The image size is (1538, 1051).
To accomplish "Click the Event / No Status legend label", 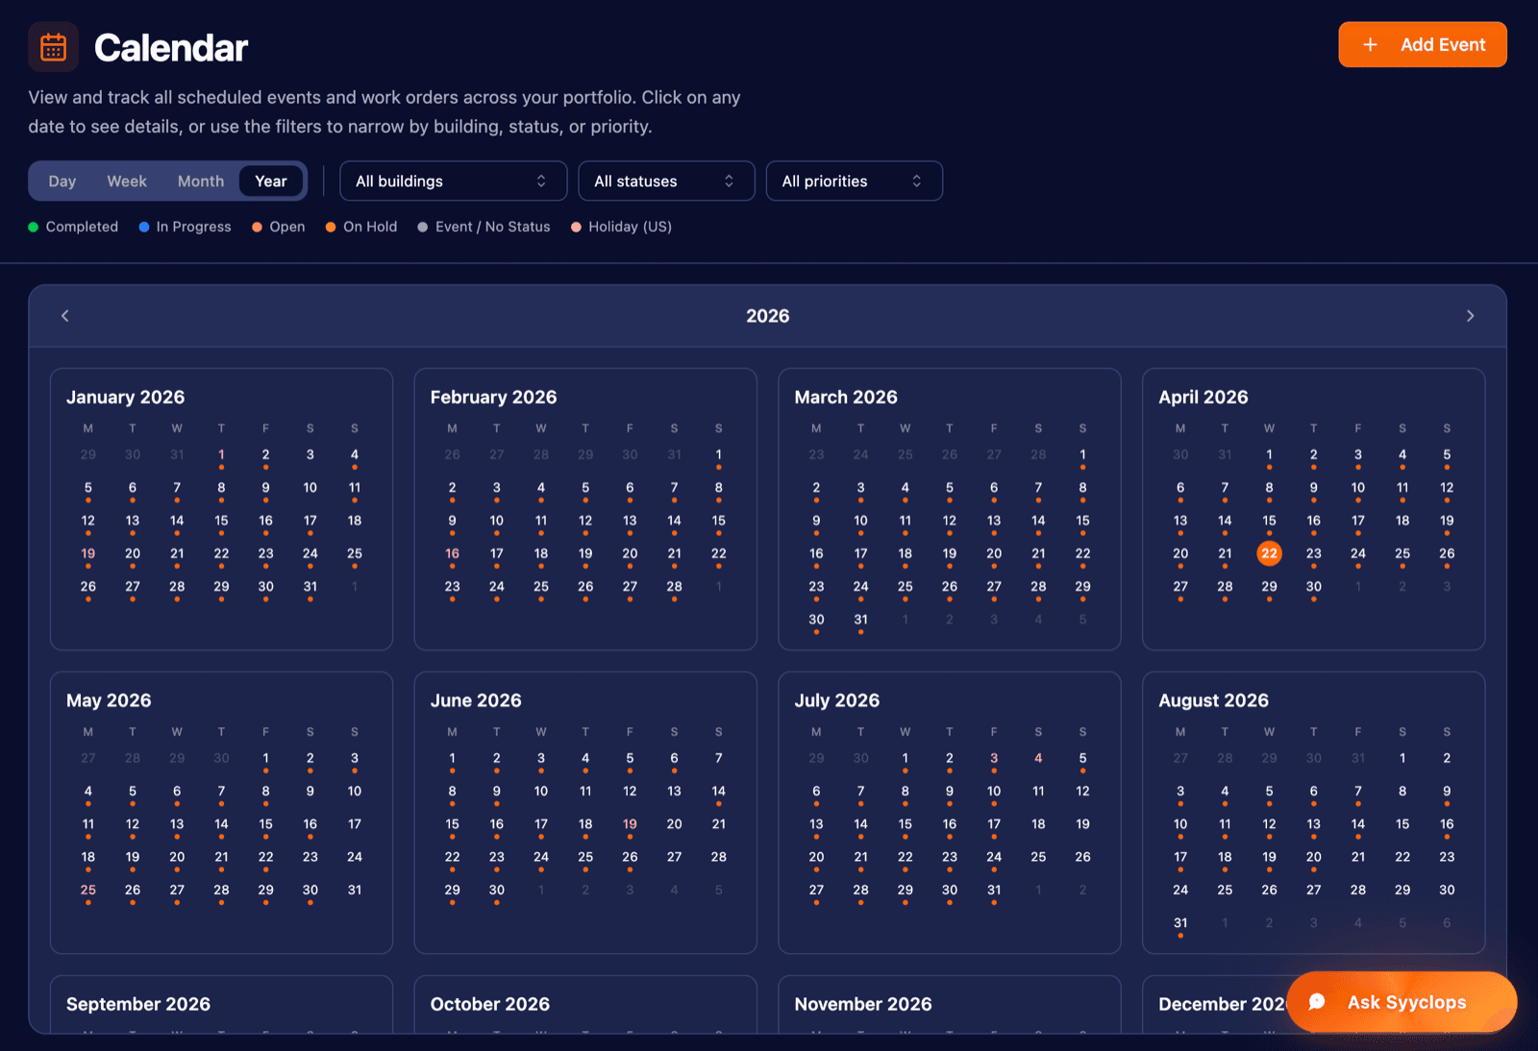I will (x=492, y=227).
